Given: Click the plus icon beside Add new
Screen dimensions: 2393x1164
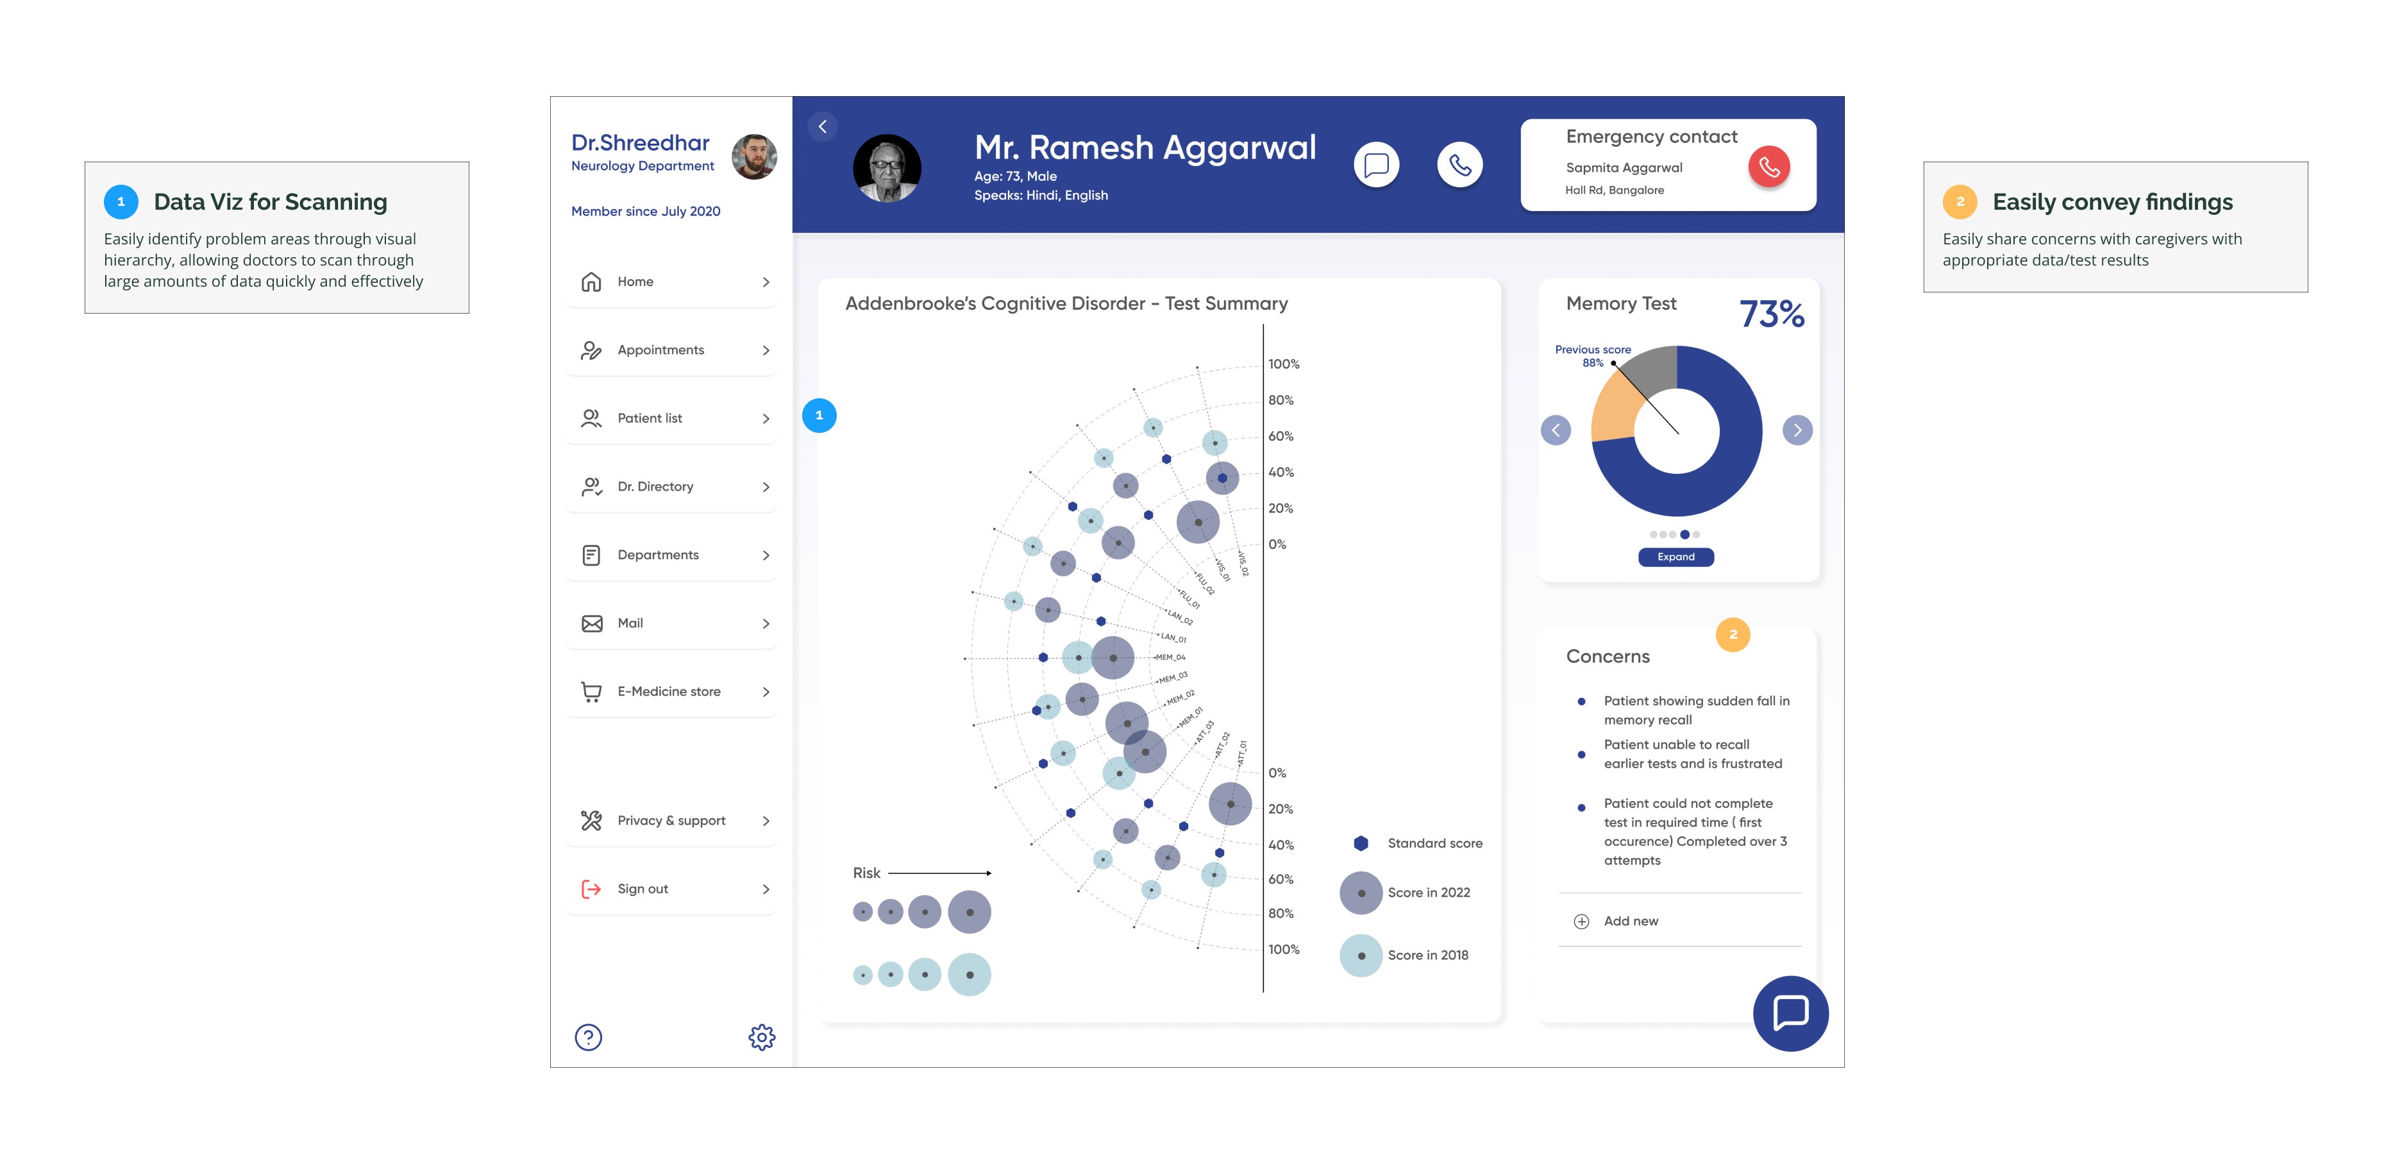Looking at the screenshot, I should 1581,922.
